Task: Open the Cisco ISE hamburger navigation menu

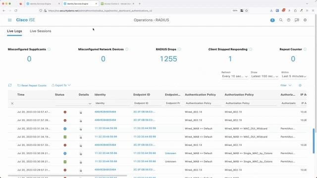Action: [10, 20]
